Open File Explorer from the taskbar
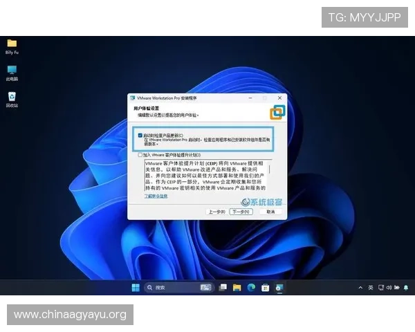The image size is (415, 332). (237, 288)
